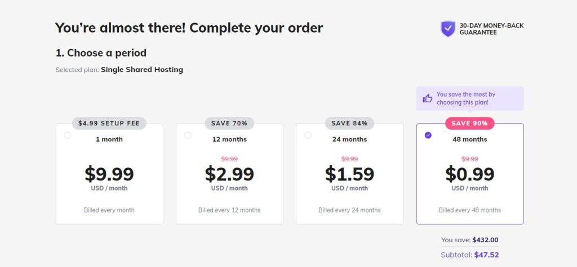Click the Save 84% badge
The width and height of the screenshot is (577, 267).
(349, 124)
